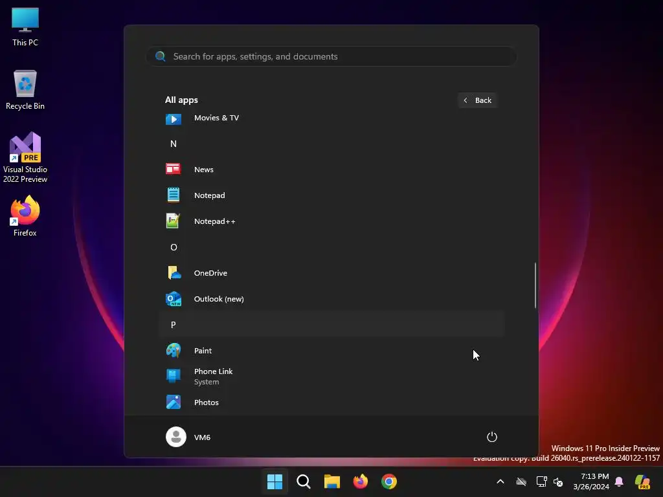Click the Photos label text
This screenshot has width=663, height=497.
coord(207,403)
